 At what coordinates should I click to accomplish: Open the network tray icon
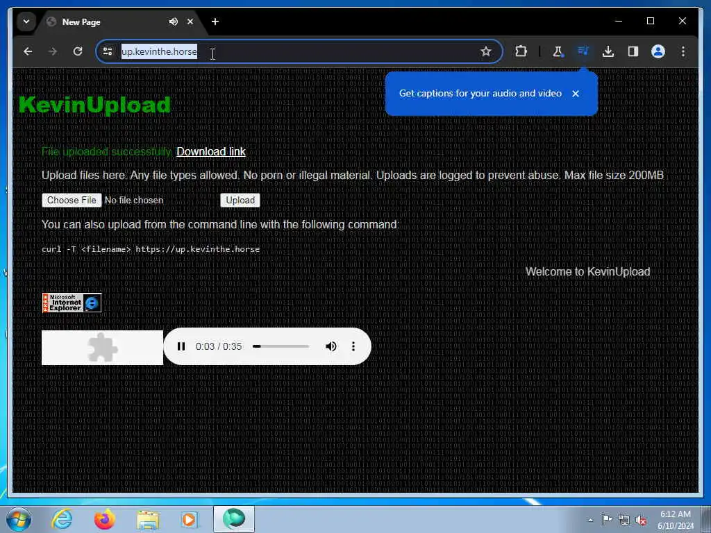624,521
